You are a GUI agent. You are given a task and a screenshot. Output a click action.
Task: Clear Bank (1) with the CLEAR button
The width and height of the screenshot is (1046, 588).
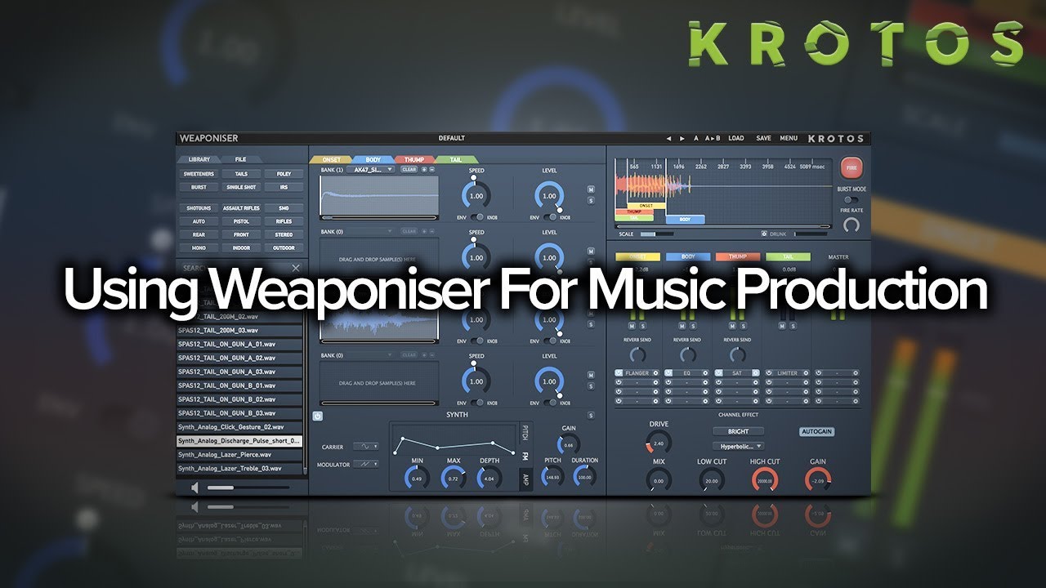pyautogui.click(x=409, y=169)
